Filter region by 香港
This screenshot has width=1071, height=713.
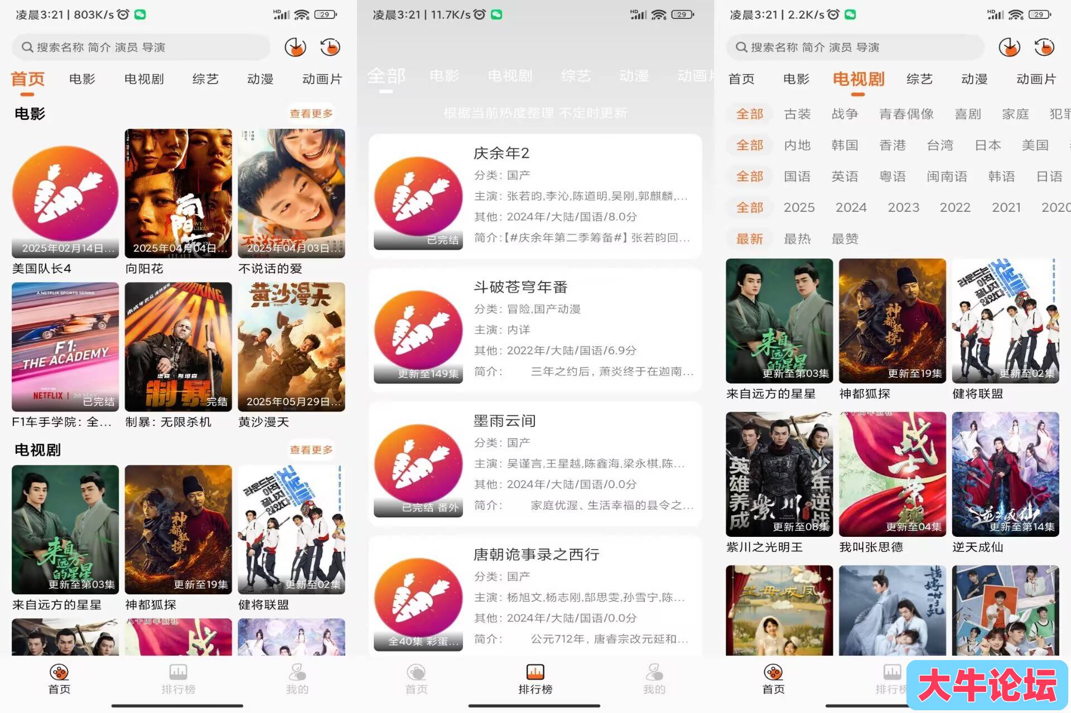pos(893,145)
